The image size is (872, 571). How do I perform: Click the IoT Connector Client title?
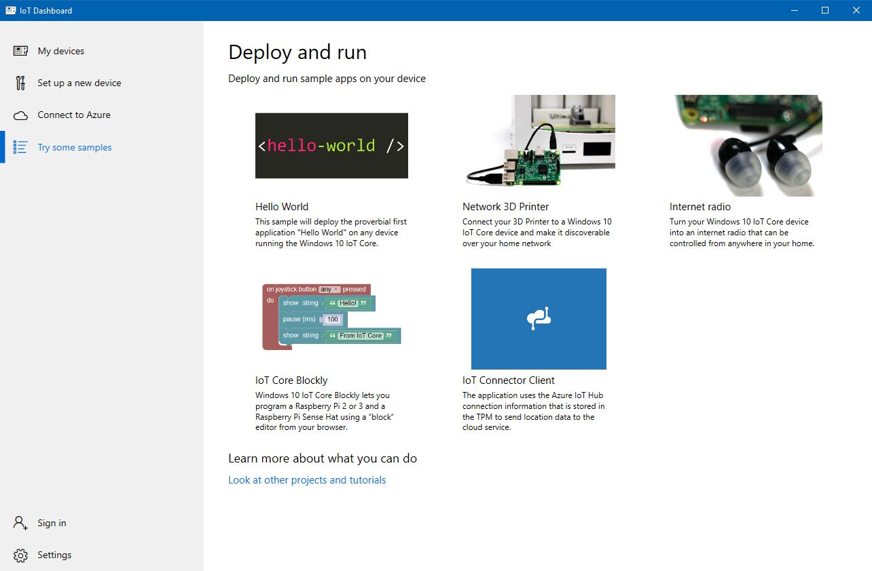tap(509, 380)
